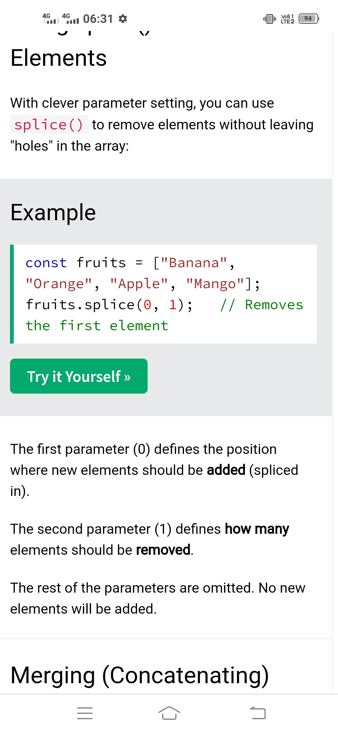Tap the settings gear in status bar

pos(123,19)
